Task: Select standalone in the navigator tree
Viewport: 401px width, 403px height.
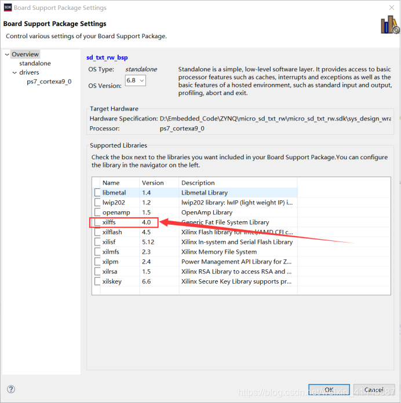Action: (x=35, y=63)
